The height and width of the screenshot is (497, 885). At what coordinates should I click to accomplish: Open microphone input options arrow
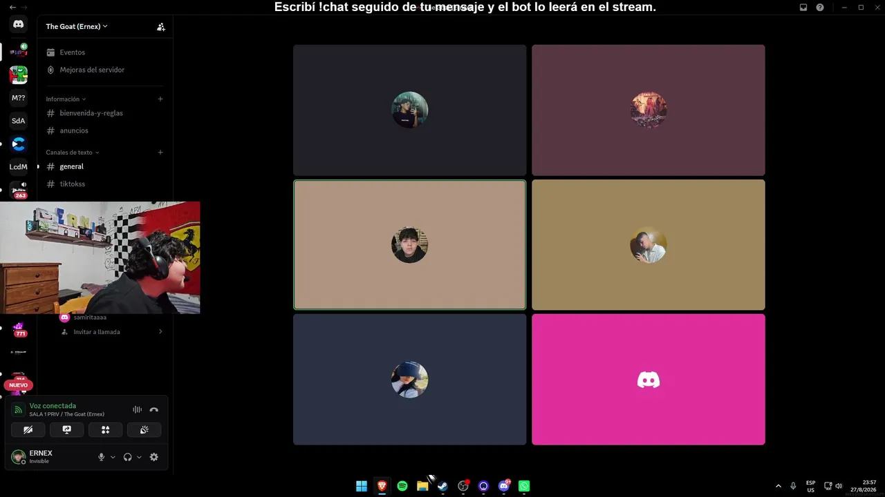click(113, 457)
